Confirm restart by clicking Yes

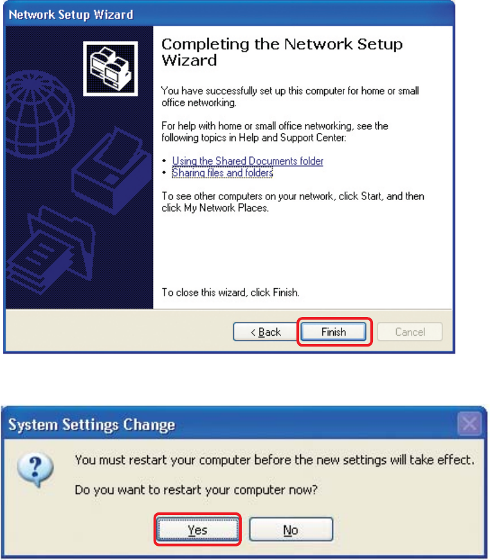click(197, 530)
